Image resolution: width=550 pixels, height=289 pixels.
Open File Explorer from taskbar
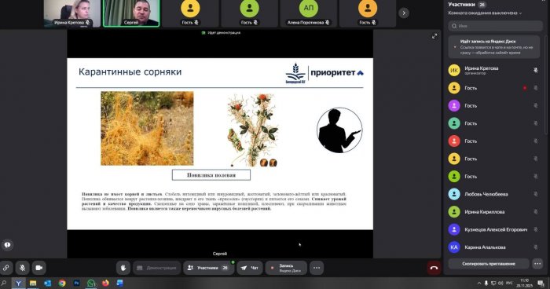click(33, 283)
